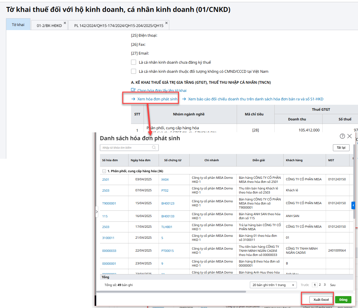Image resolution: width=358 pixels, height=308 pixels.
Task: Open the '20 bản ghi trên 1 trang' dropdown
Action: [x=273, y=285]
